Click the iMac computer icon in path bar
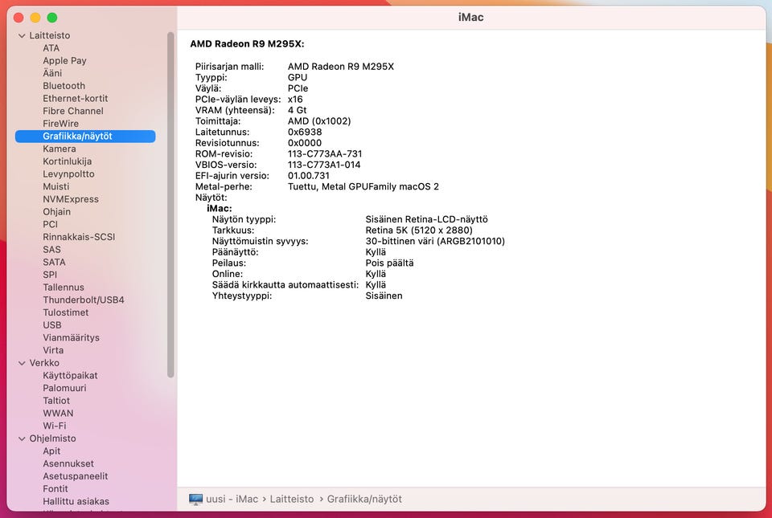 point(195,500)
